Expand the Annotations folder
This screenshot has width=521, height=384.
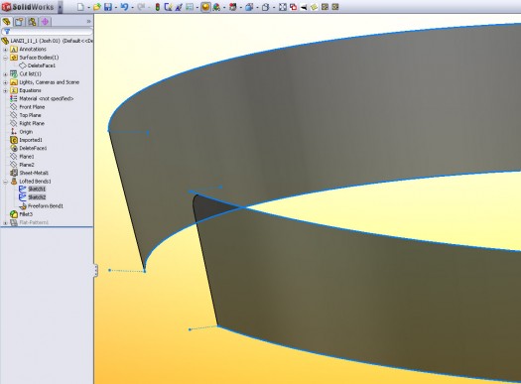[5, 50]
